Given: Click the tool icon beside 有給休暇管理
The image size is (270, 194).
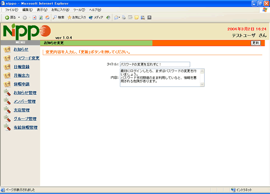Looking at the screenshot, I should click(7, 127).
